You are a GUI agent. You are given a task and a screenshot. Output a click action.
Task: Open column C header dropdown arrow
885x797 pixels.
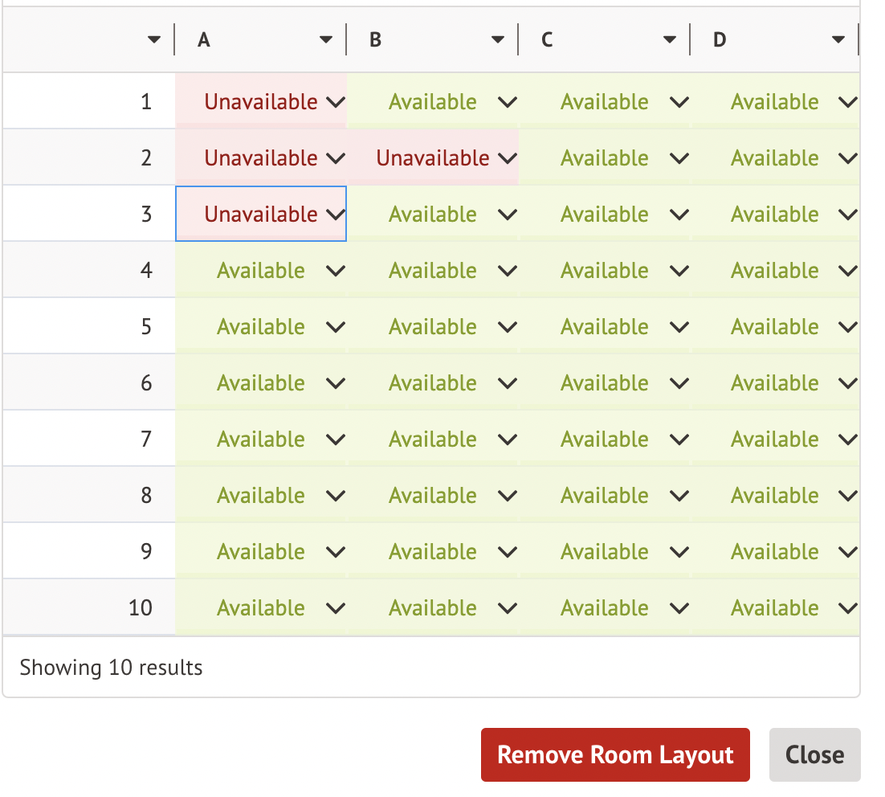[670, 40]
